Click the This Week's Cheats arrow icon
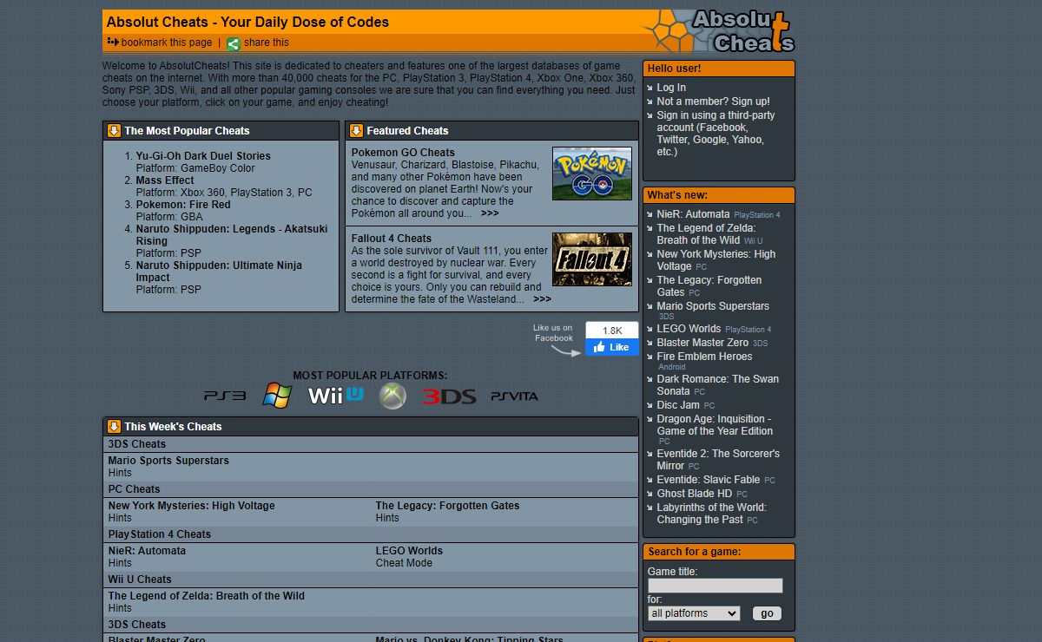This screenshot has height=642, width=1042. pos(114,426)
